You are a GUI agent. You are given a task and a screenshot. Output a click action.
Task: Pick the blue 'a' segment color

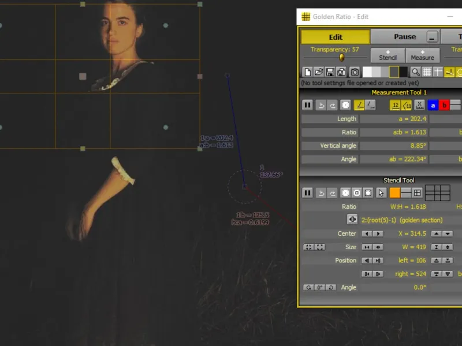[433, 105]
